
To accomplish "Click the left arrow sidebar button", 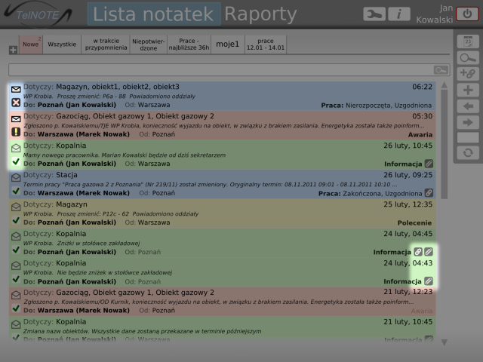I will [468, 106].
